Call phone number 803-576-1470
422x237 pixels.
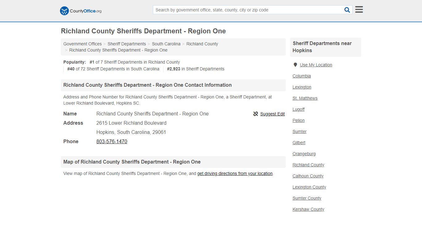coord(112,141)
